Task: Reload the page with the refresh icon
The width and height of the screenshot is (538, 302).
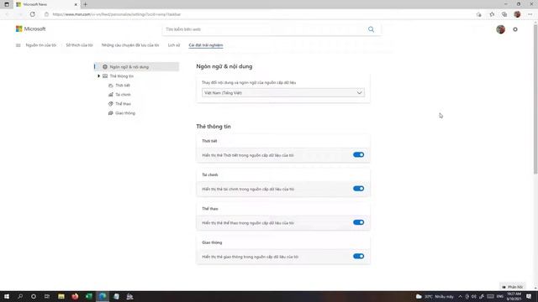Action: [32, 14]
